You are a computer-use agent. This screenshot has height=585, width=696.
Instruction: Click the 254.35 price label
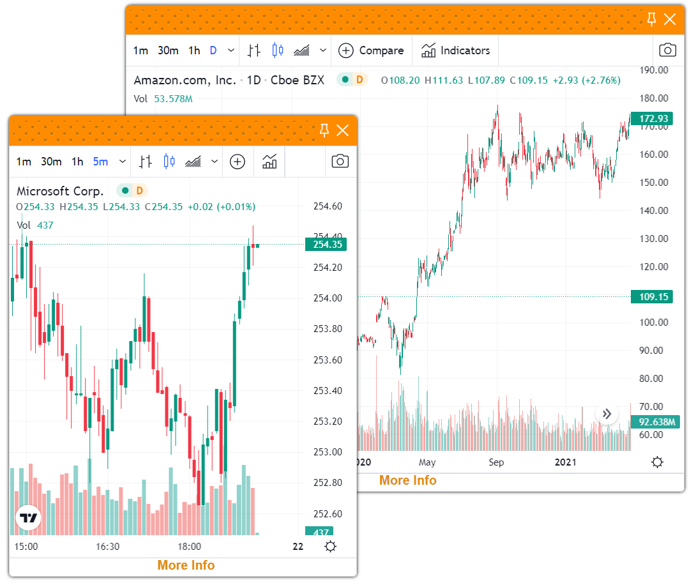[326, 245]
